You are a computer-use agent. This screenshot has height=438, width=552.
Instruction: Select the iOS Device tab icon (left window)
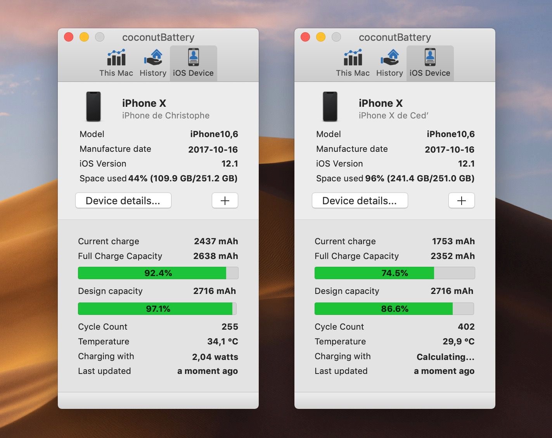[193, 60]
